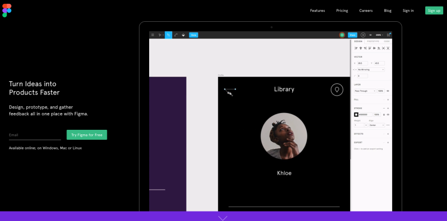The image size is (447, 221).
Task: Add a fill with plus icon
Action: tap(388, 100)
